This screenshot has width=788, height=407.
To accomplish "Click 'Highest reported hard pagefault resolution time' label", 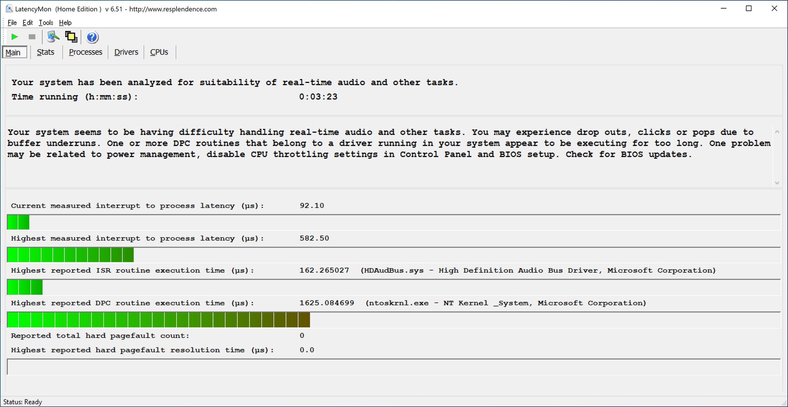I will [142, 350].
